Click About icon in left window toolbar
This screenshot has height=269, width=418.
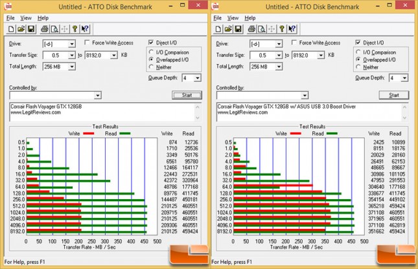(x=75, y=28)
